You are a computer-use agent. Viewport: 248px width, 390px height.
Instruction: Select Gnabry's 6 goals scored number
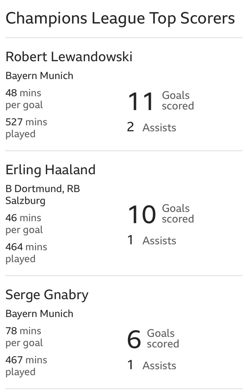pos(134,339)
